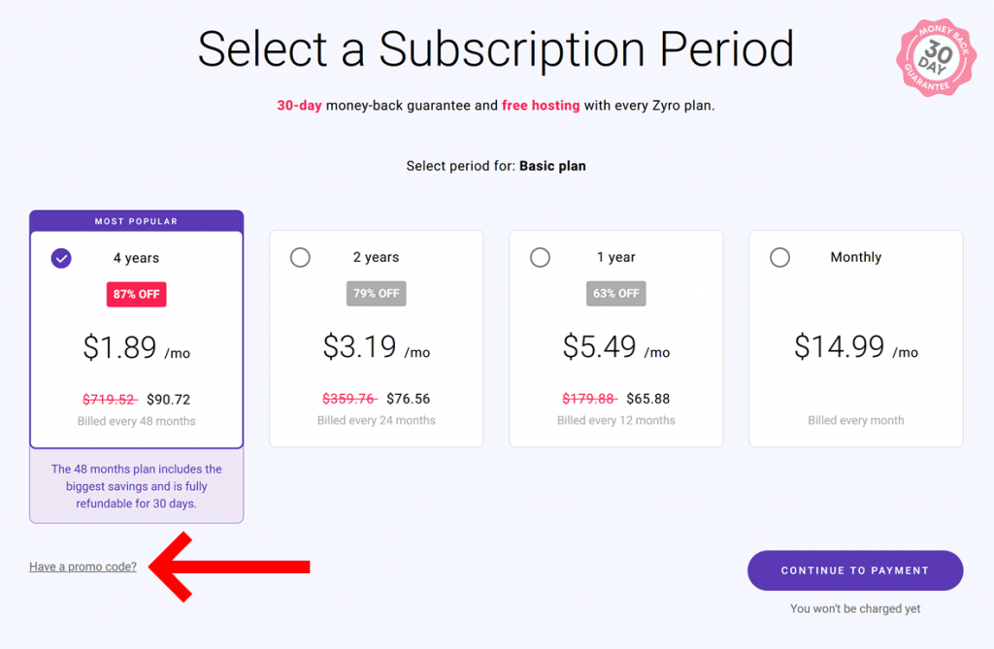Click the Most Popular banner
994x649 pixels.
point(136,221)
